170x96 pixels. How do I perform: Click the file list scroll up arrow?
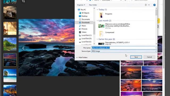(x=156, y=8)
